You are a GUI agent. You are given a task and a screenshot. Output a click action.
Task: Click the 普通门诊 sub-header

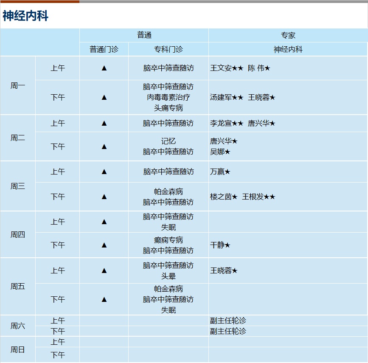[104, 49]
